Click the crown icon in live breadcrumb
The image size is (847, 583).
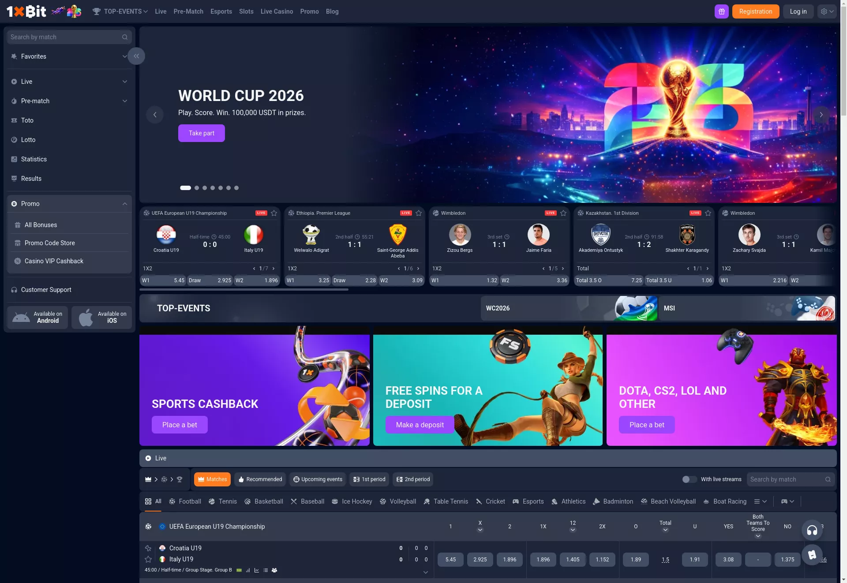[x=148, y=479]
